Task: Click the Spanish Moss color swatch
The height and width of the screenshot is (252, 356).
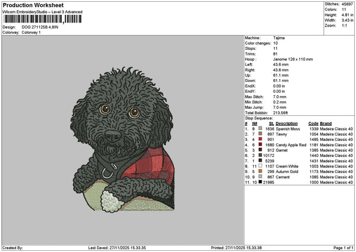Action: (260, 129)
